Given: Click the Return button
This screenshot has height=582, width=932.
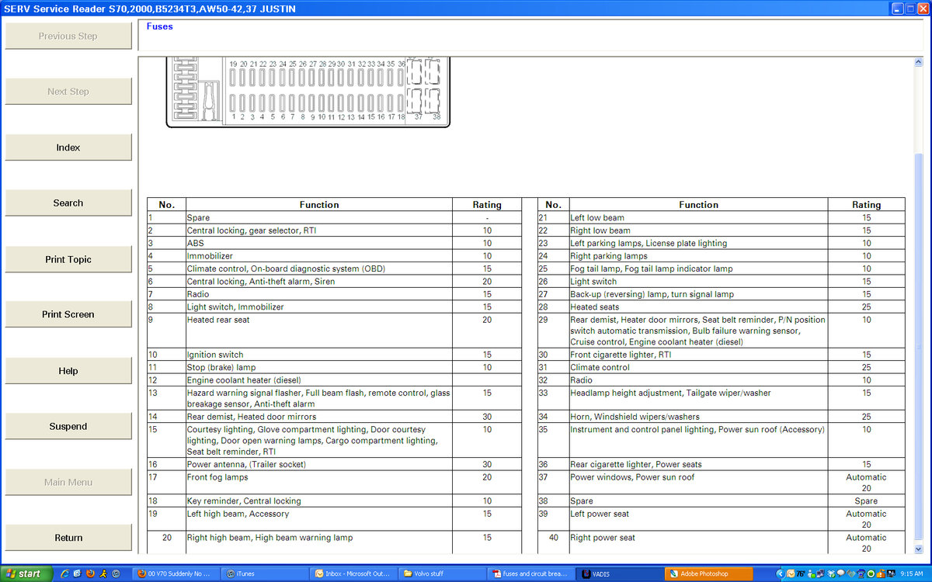Looking at the screenshot, I should click(68, 538).
